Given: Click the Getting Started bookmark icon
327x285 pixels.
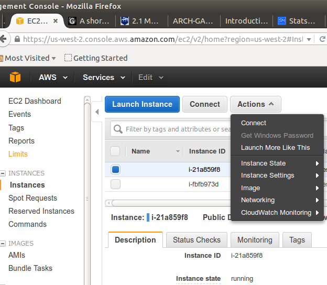Looking at the screenshot, I should point(68,58).
